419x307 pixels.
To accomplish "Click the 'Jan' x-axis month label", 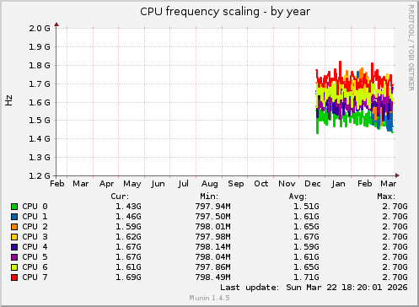I will click(338, 184).
